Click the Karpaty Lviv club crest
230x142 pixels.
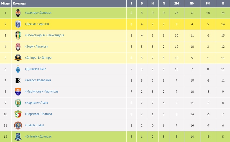tap(18, 103)
